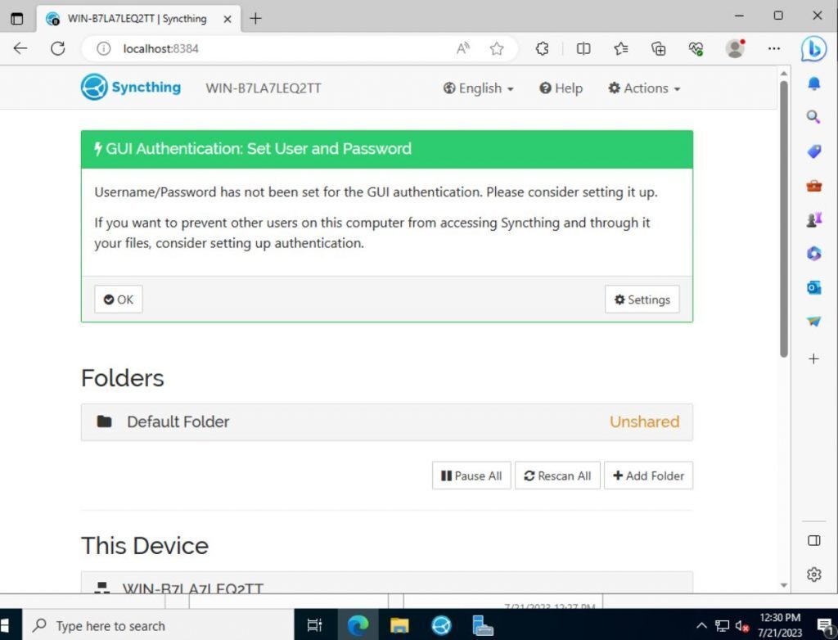Click the volume muted tray icon
The width and height of the screenshot is (838, 640).
(741, 625)
